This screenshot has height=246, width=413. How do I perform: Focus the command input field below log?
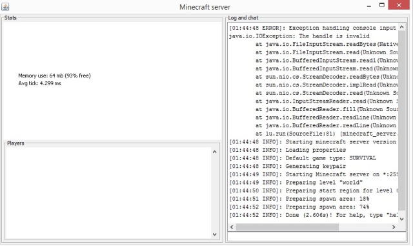317,236
